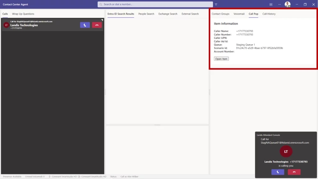Answer the Landis Technologies call in call list
The width and height of the screenshot is (318, 179).
pyautogui.click(x=85, y=25)
